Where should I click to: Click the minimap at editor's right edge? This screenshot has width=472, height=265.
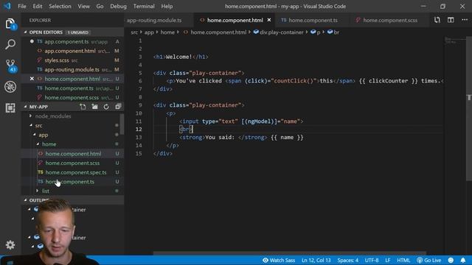point(455,40)
